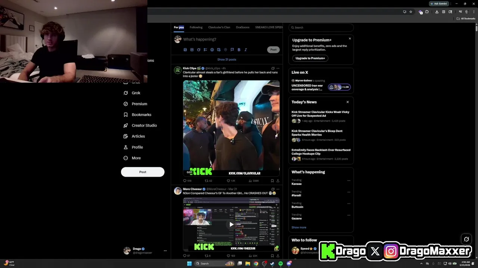The image size is (478, 268).
Task: Open Drago account switcher ellipsis
Action: [x=165, y=251]
